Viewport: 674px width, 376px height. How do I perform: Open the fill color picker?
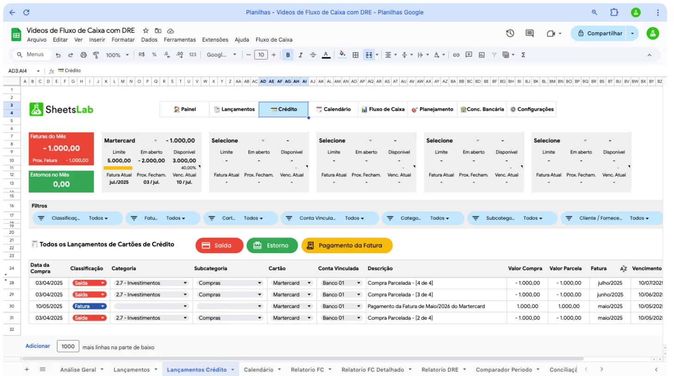[342, 55]
